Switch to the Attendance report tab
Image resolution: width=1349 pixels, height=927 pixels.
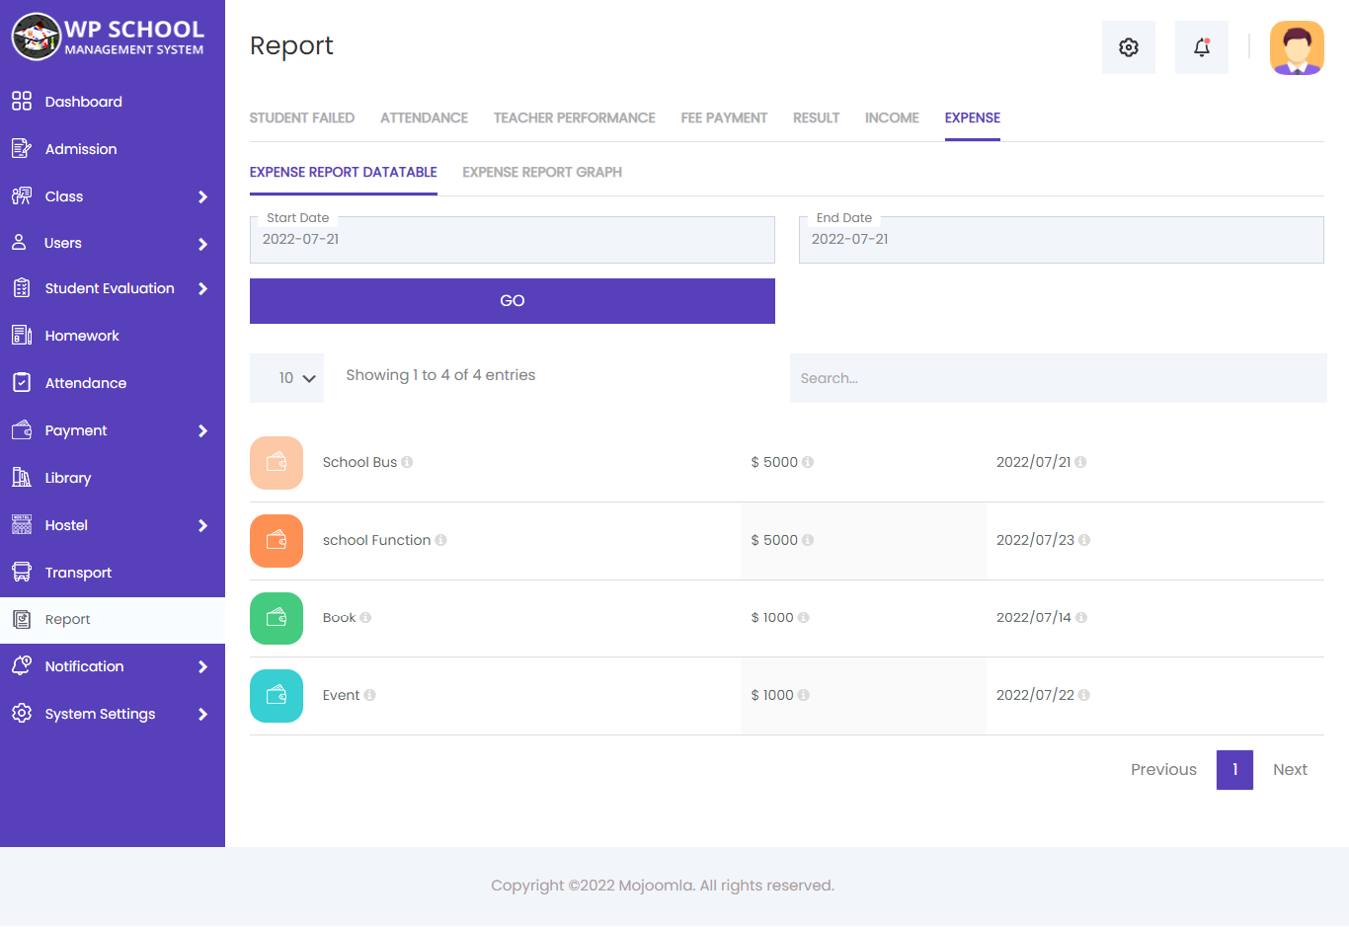(424, 117)
